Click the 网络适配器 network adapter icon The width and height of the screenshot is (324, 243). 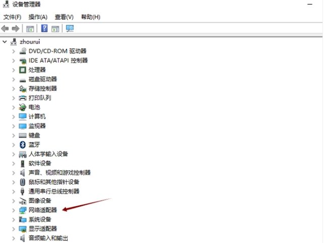(23, 210)
